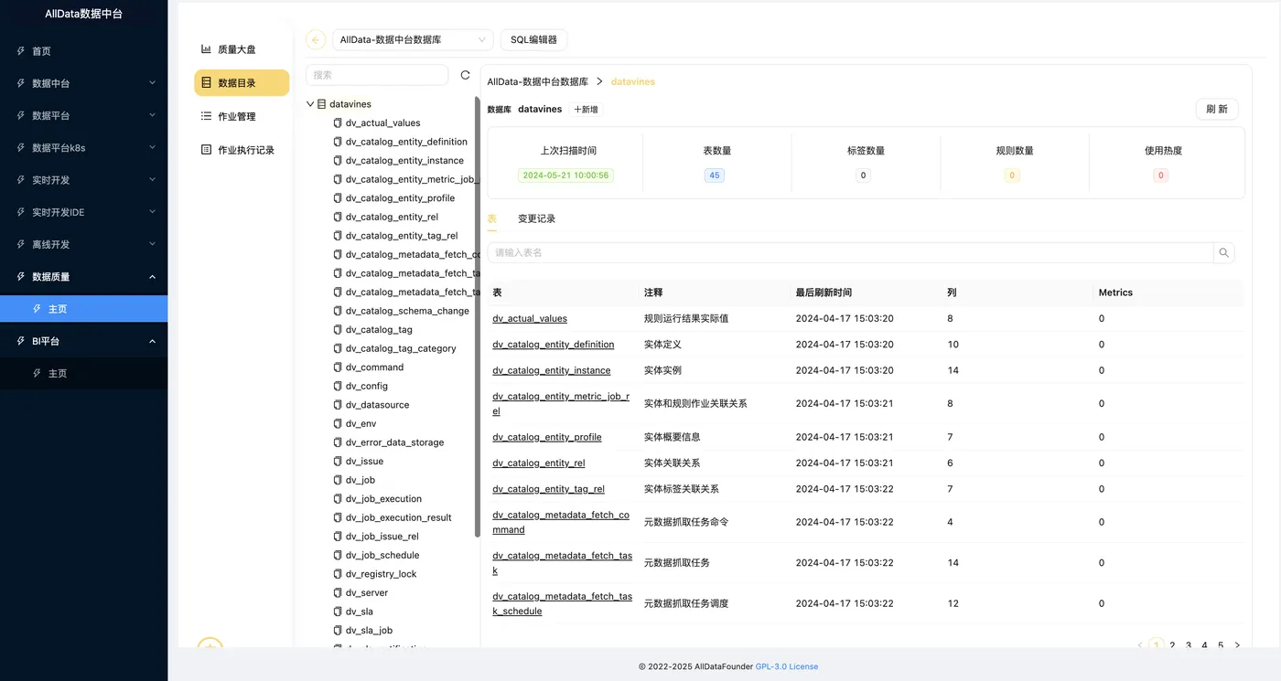The image size is (1281, 681).
Task: Collapse the 数据质量 menu
Action: pyautogui.click(x=83, y=277)
